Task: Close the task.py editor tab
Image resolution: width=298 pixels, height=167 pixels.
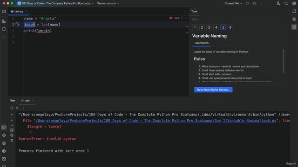Action: pyautogui.click(x=26, y=11)
